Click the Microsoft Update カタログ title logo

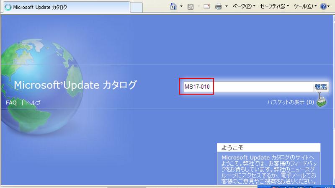click(75, 85)
